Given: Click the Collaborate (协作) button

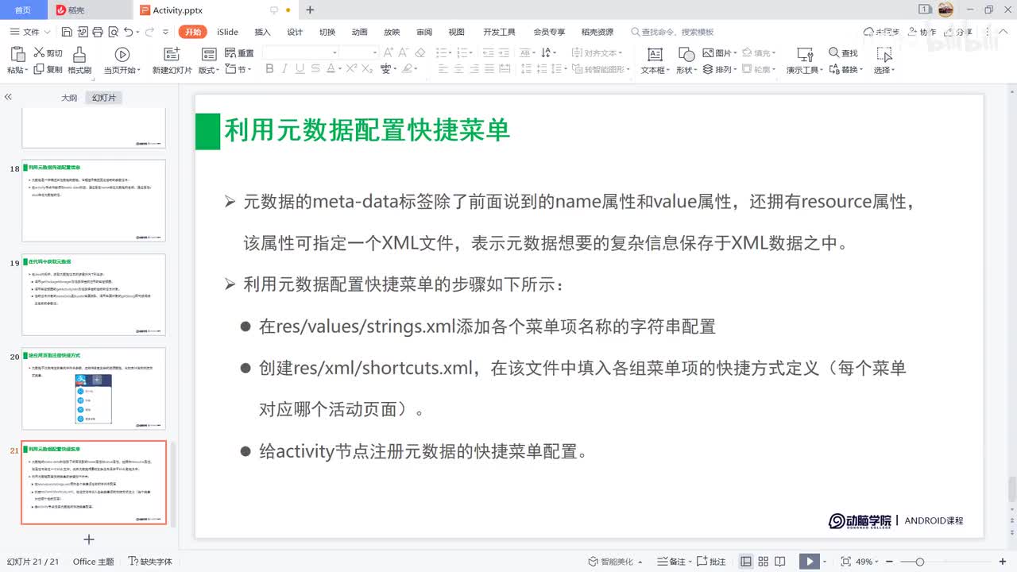Looking at the screenshot, I should tap(922, 32).
